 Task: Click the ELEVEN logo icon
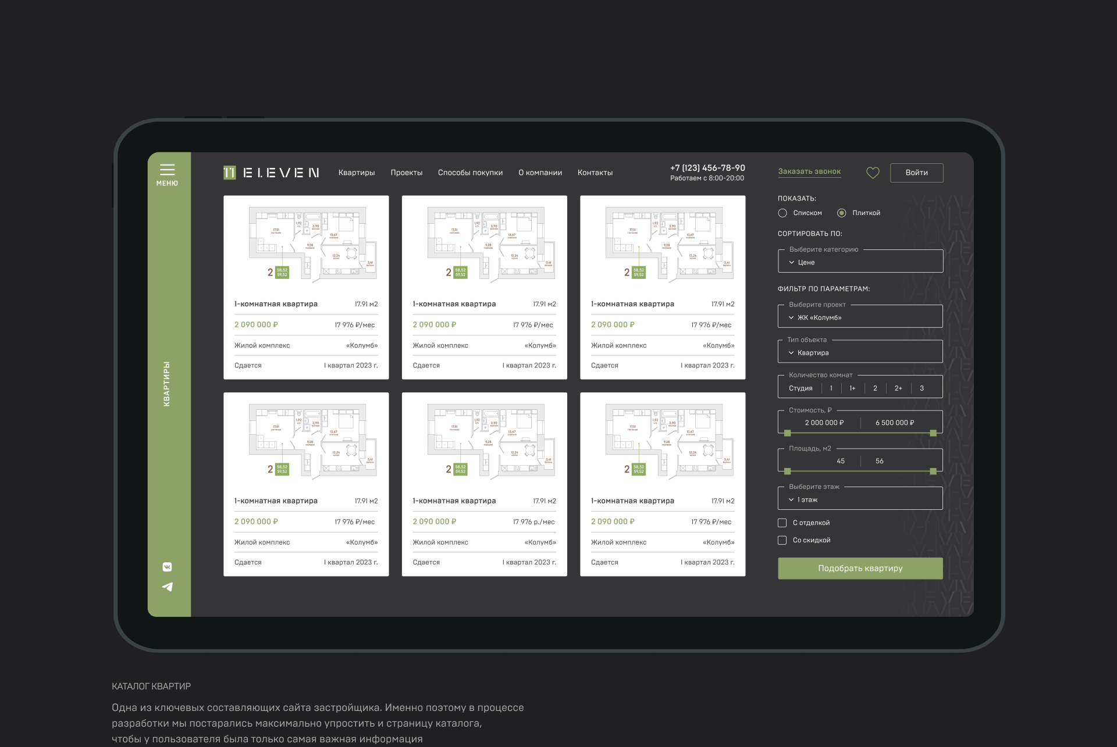click(230, 173)
